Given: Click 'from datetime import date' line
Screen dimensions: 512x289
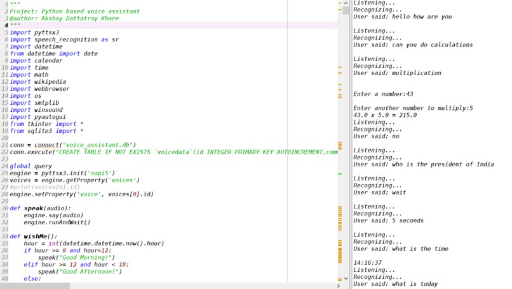Looking at the screenshot, I should point(54,53).
